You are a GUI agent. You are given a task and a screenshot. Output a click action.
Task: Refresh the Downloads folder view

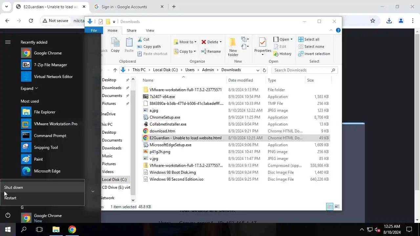point(264,70)
